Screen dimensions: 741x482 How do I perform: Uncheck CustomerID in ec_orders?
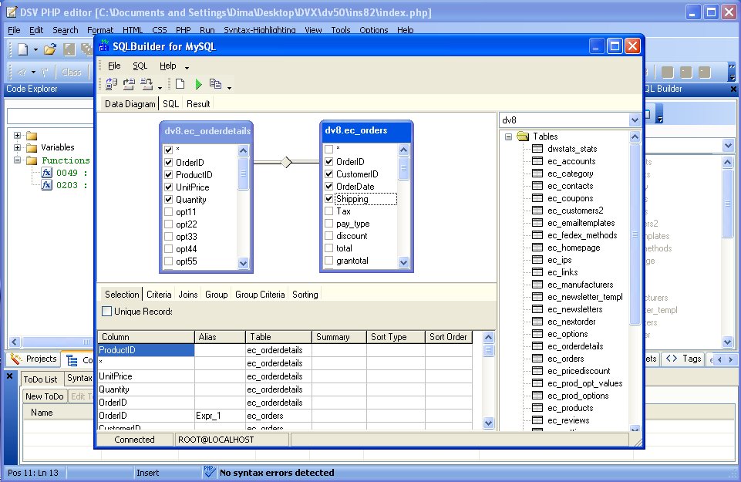tap(329, 174)
